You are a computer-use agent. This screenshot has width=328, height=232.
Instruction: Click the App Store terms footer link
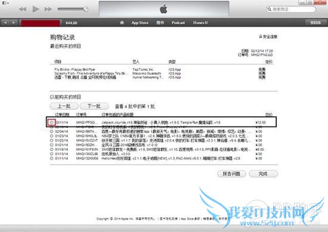(190, 219)
